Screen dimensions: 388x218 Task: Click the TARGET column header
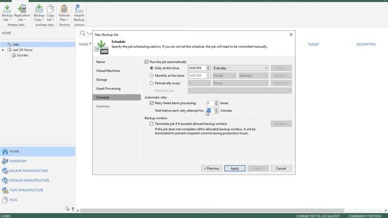click(313, 44)
